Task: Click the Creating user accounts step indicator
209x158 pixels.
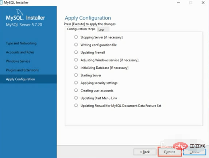Action: click(x=76, y=90)
